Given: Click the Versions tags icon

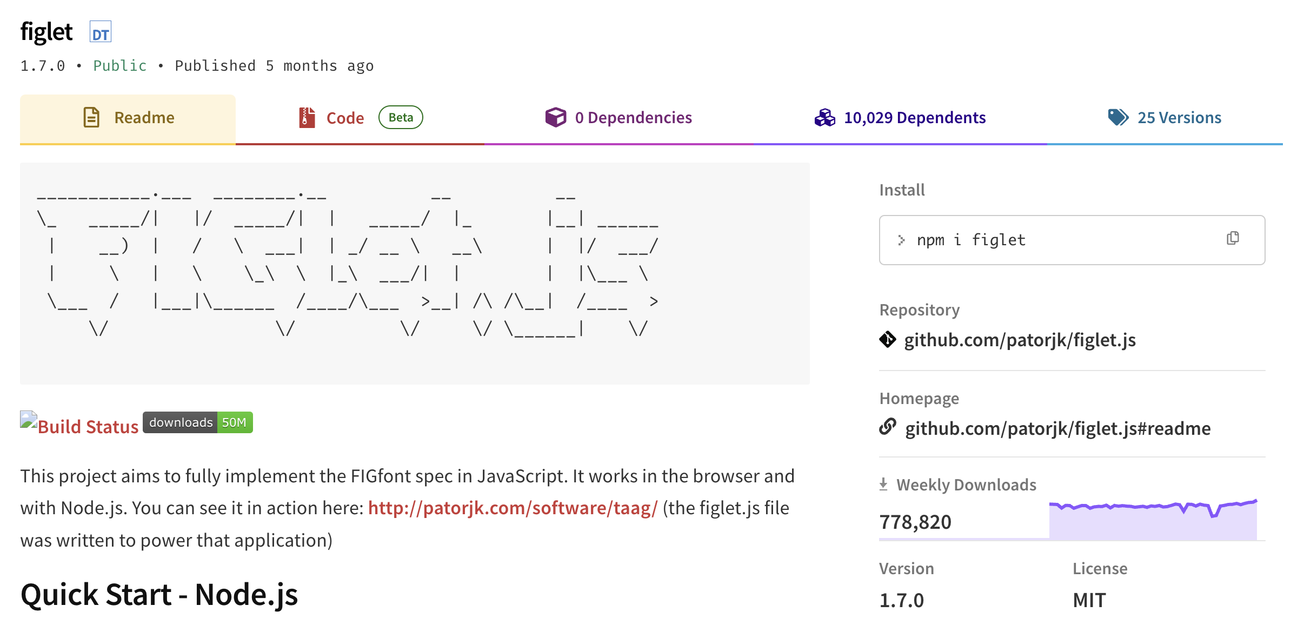Looking at the screenshot, I should tap(1118, 117).
